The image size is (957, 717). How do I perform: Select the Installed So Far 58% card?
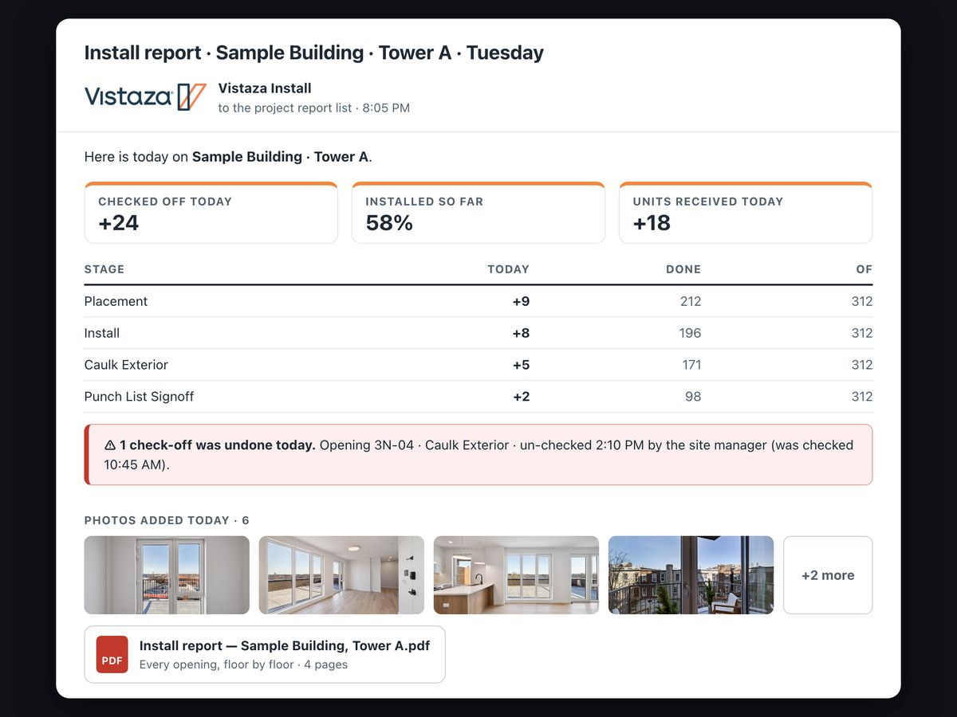478,213
